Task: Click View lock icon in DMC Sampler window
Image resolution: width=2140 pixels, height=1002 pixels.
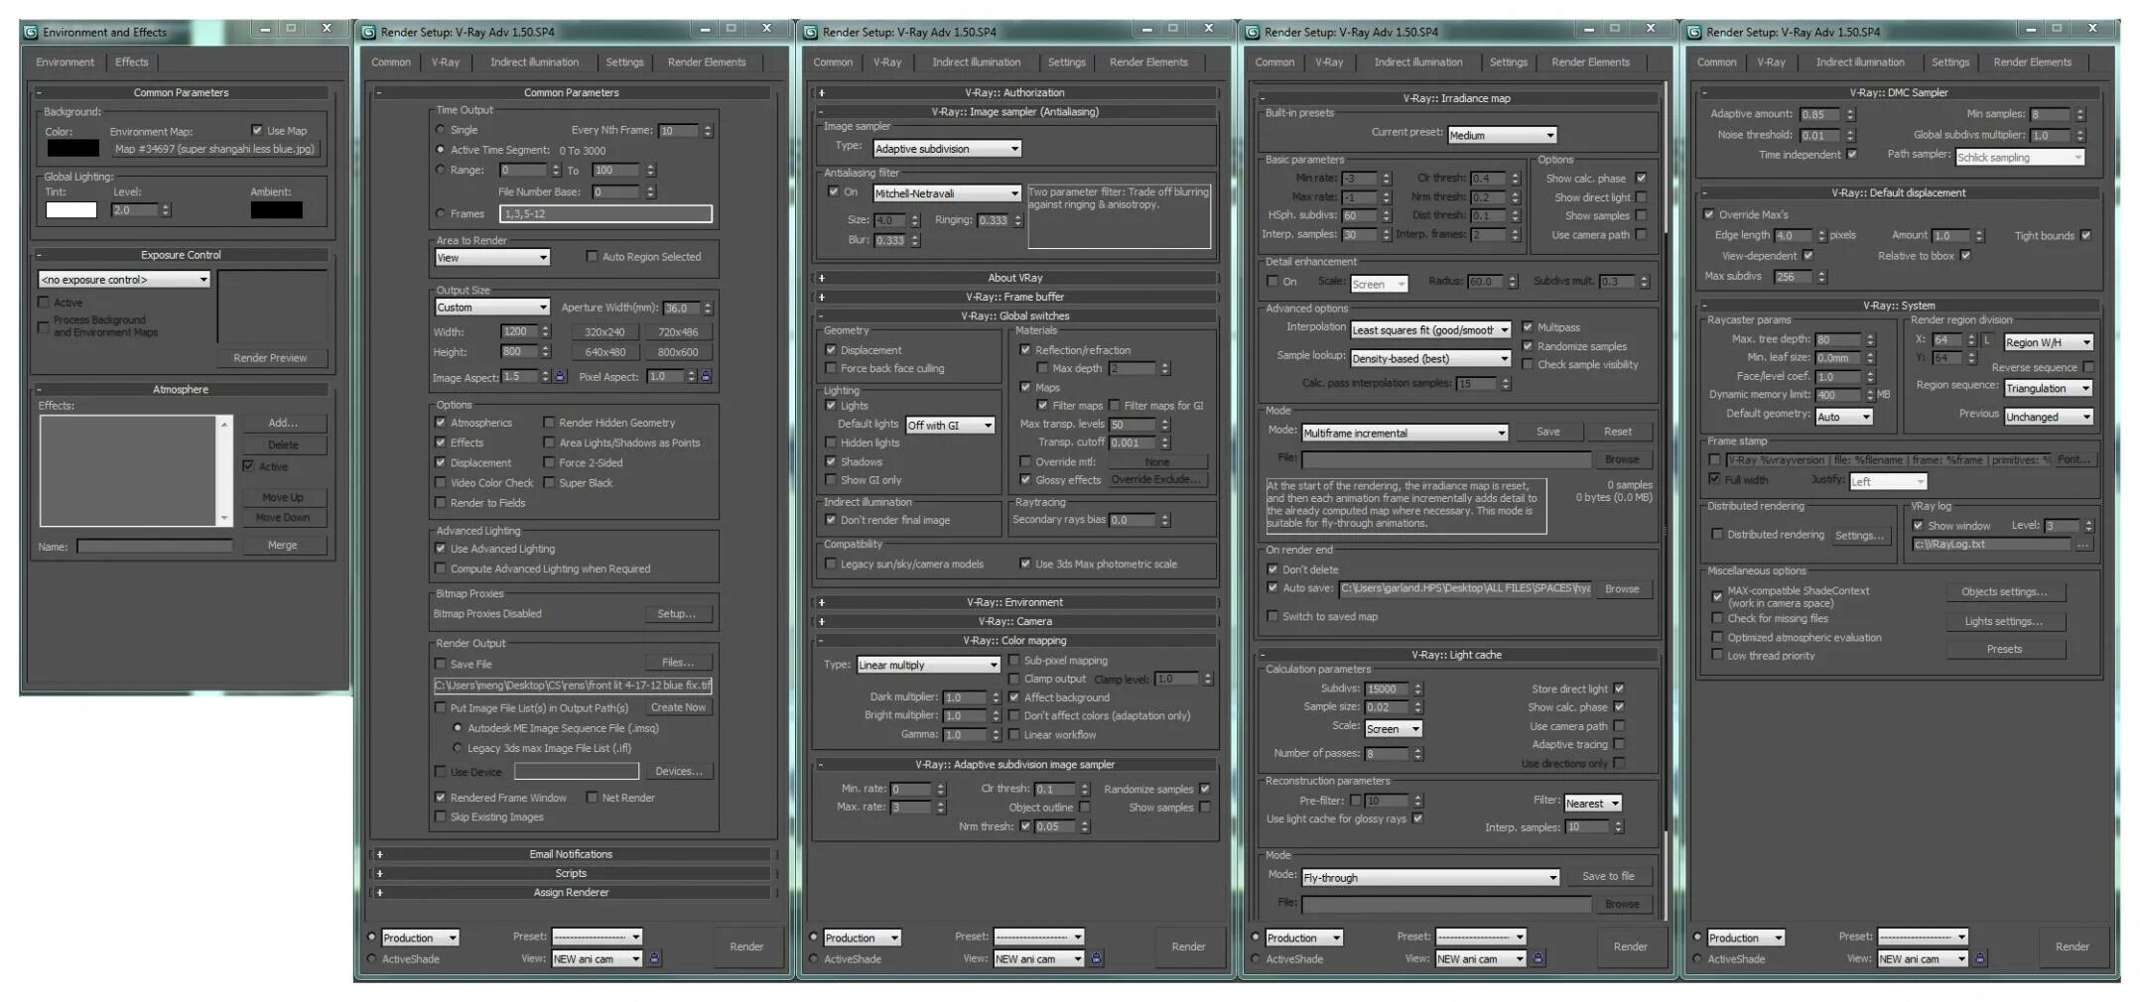Action: 1980,958
